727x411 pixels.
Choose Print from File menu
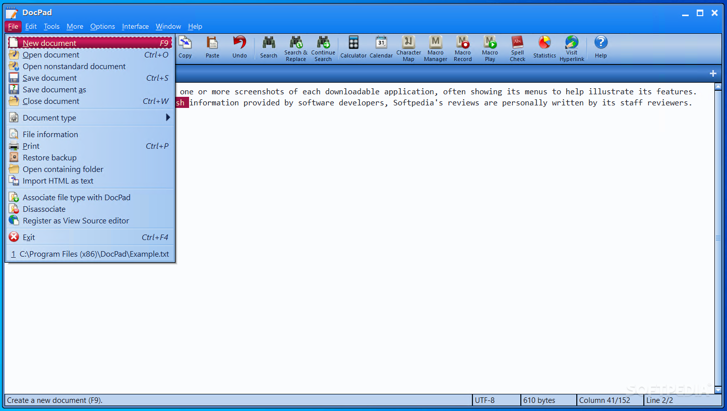point(90,146)
